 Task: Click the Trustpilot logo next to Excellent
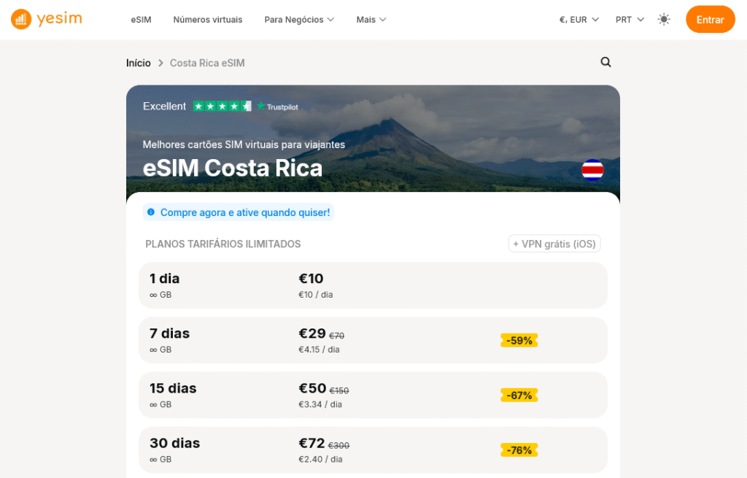276,107
